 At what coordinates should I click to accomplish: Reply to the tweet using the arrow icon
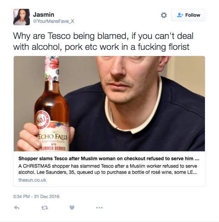16,208
